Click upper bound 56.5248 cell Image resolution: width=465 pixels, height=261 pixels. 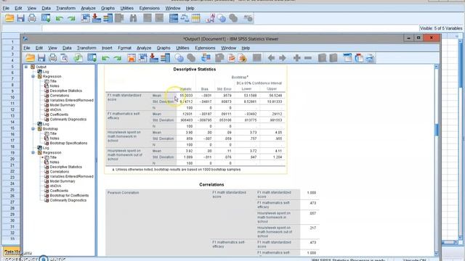[x=275, y=96]
